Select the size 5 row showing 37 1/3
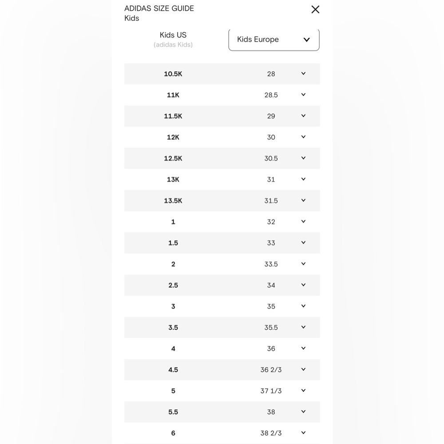The width and height of the screenshot is (444, 444). click(222, 391)
